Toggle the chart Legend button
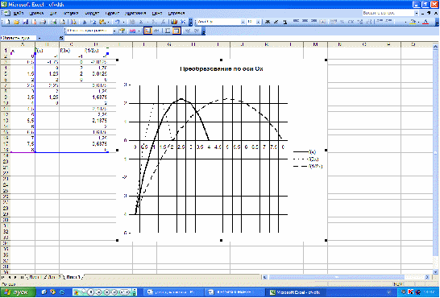 click(x=147, y=31)
